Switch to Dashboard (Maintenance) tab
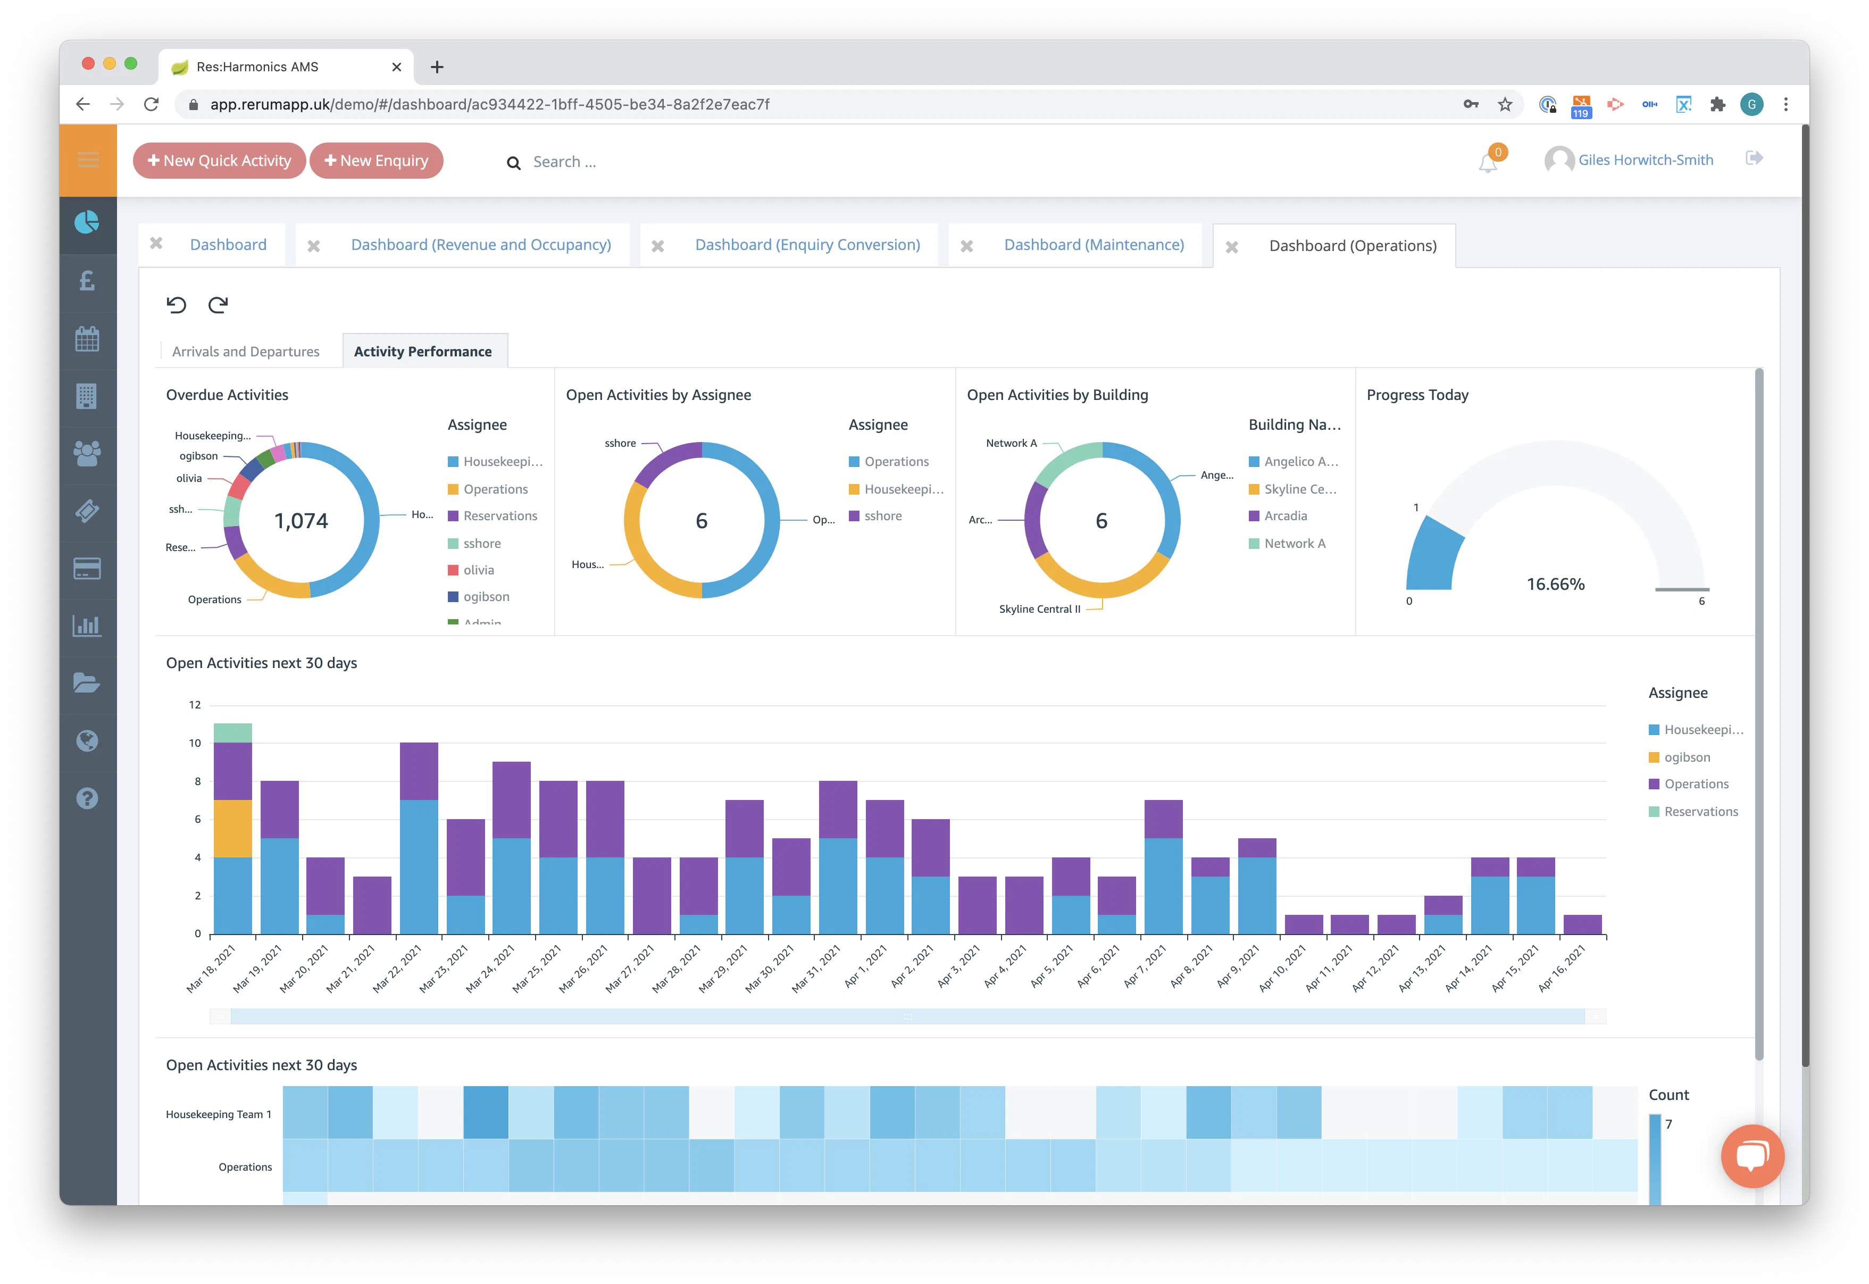 [1094, 245]
